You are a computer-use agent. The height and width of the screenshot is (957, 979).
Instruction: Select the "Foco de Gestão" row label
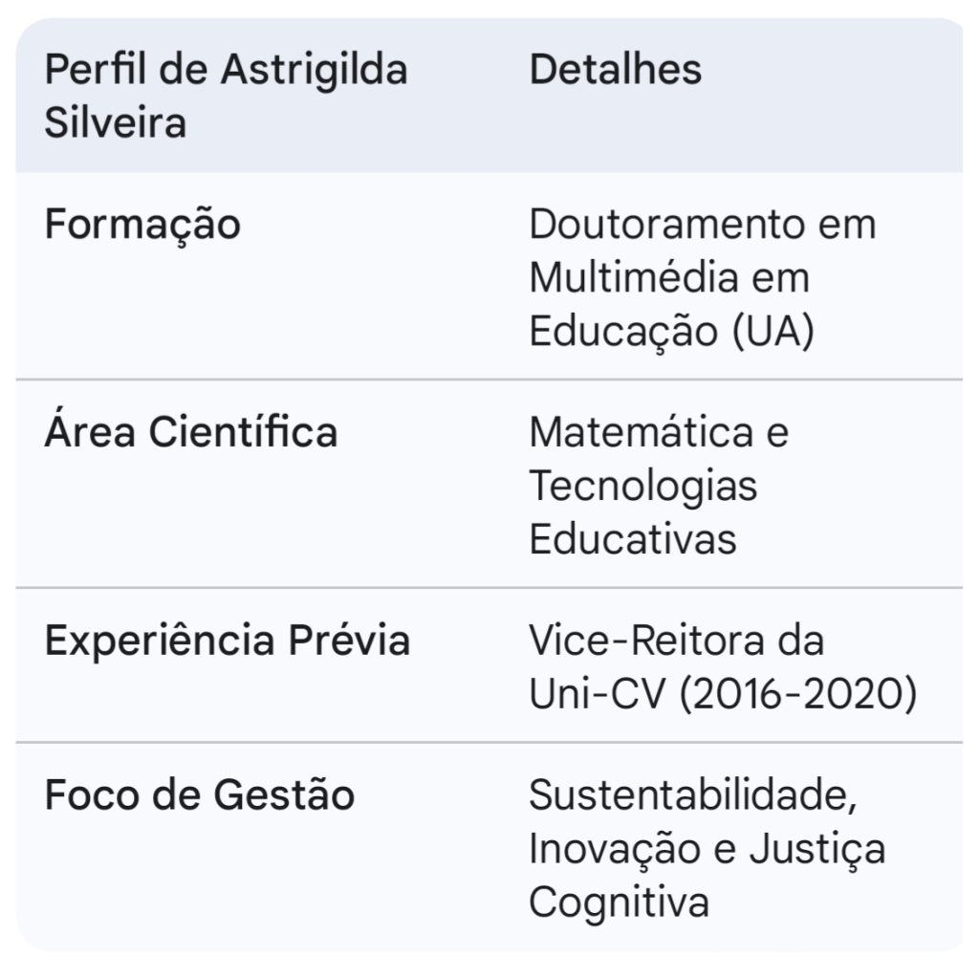pos(200,795)
